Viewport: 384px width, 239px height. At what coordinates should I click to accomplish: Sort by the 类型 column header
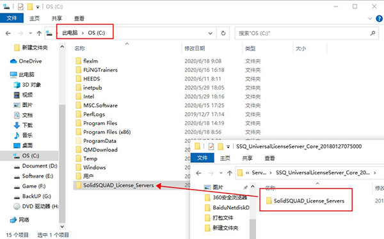point(250,49)
